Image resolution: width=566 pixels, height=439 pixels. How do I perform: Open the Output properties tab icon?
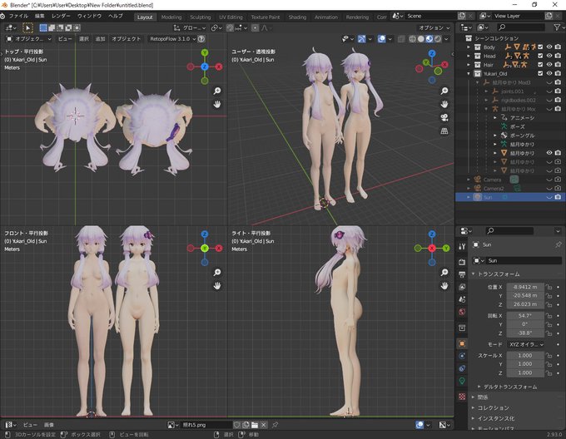point(462,274)
